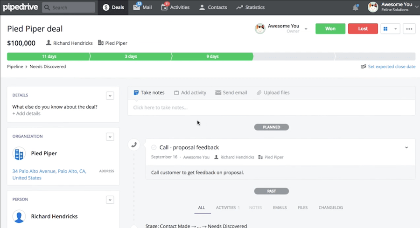Switch to FILES history tab
The width and height of the screenshot is (420, 228).
click(x=303, y=207)
